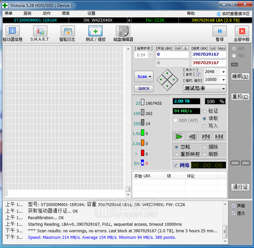Screen dimensions: 254x248
Task: Toggle the 网格 grid checkbox
Action: (175, 165)
